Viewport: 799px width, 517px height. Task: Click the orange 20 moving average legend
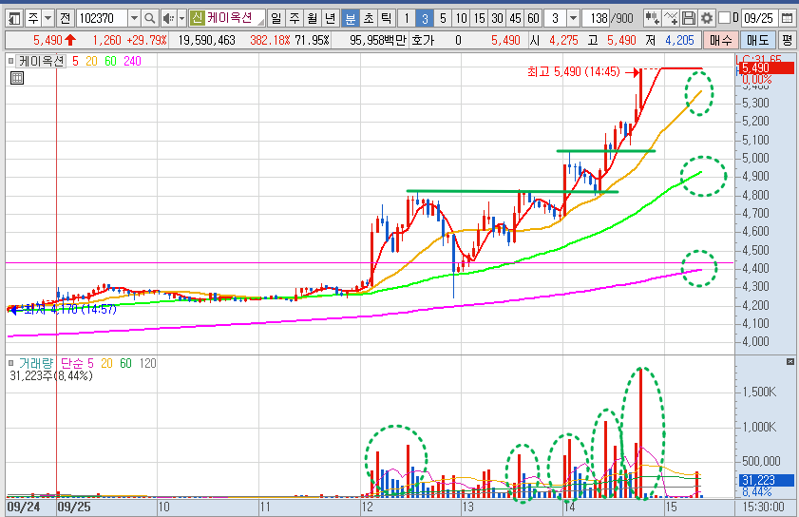91,61
